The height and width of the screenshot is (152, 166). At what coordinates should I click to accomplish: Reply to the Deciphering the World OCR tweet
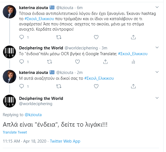[22, 62]
